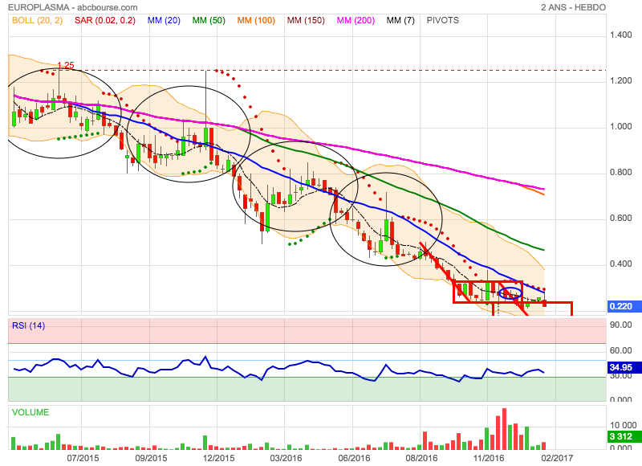Click the 2 ANS - HEBDO period label
642x466 pixels.
tap(573, 7)
